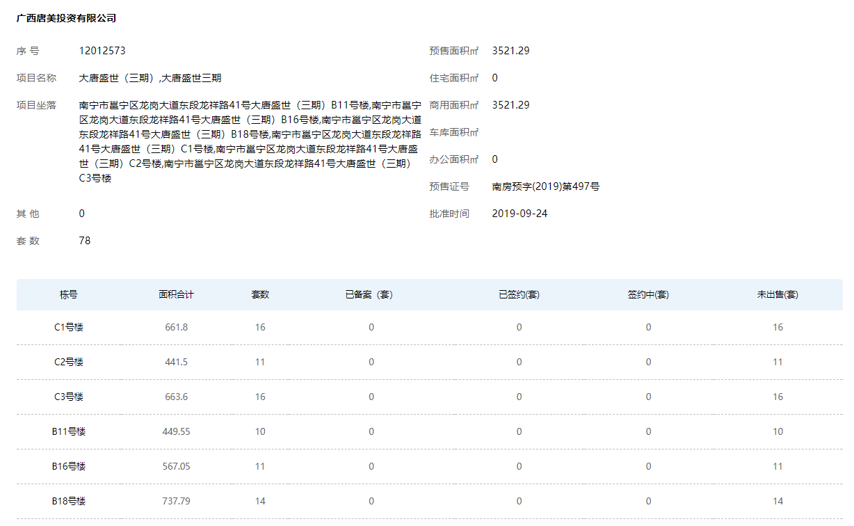
Task: Select the C1号楼 row name
Action: (69, 327)
